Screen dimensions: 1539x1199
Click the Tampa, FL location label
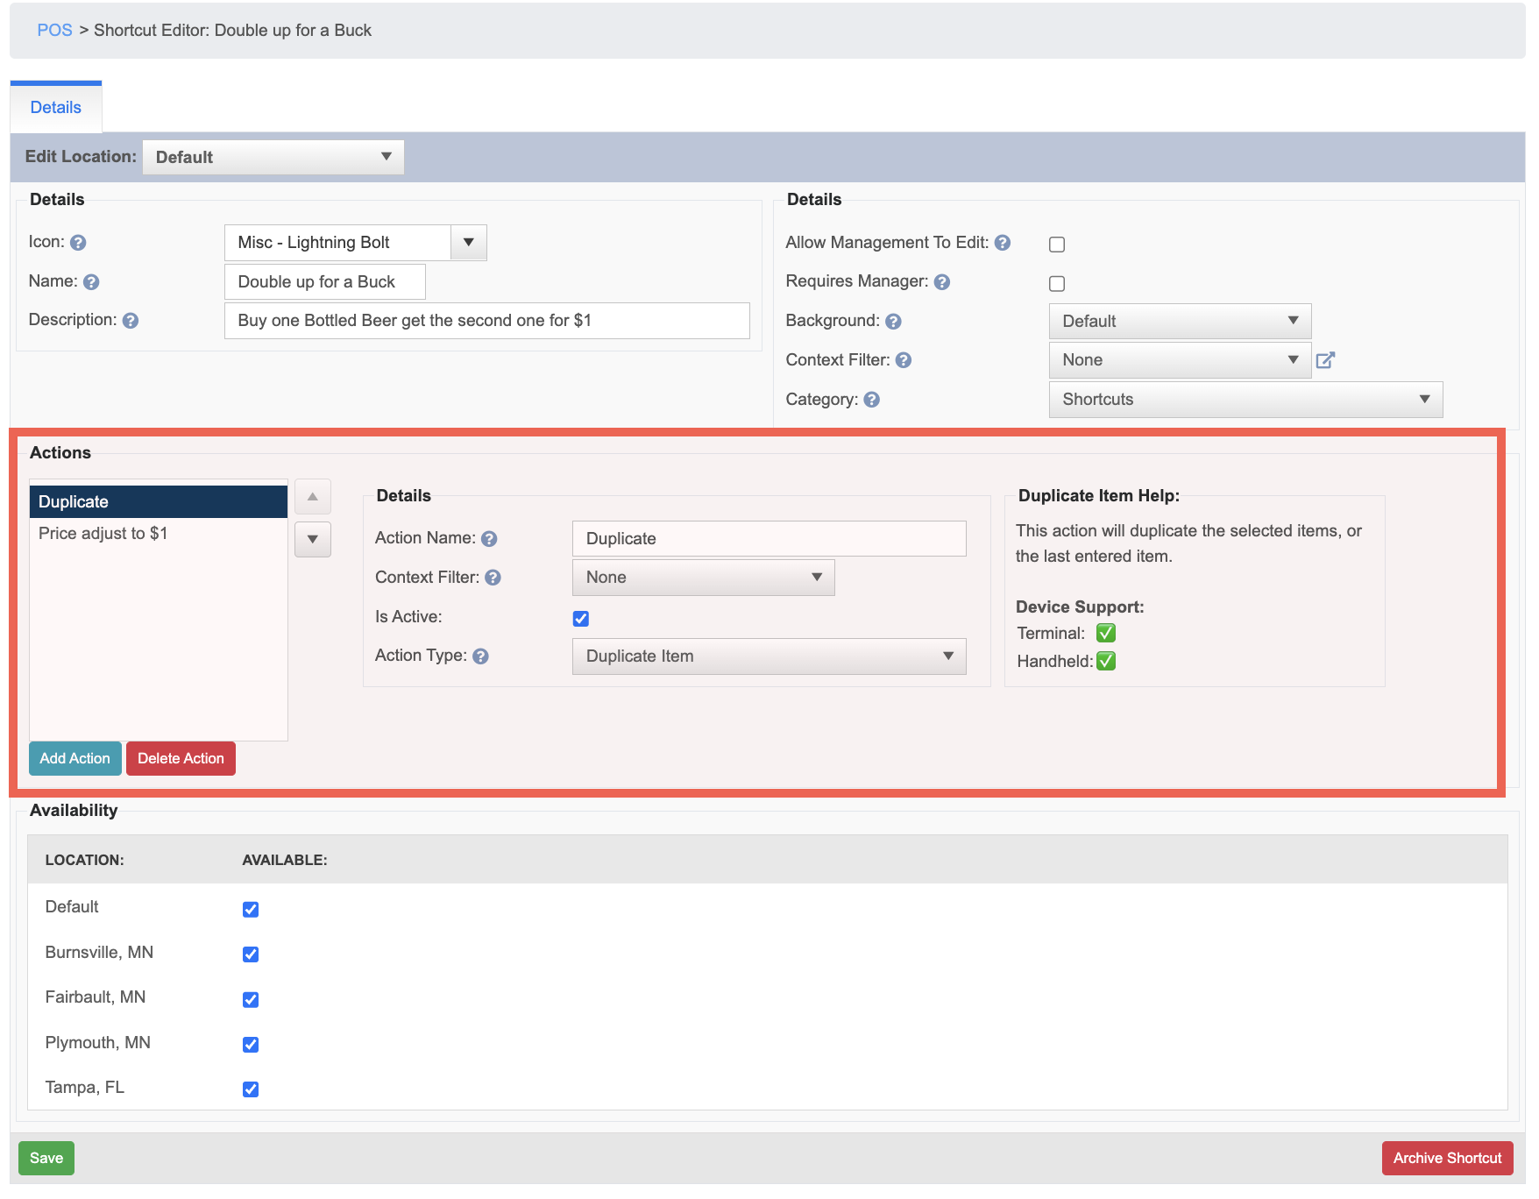[x=85, y=1088]
